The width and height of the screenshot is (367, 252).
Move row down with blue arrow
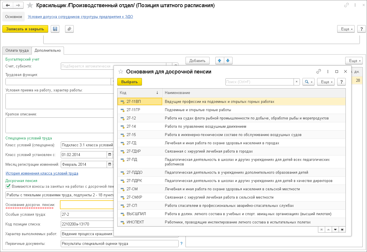pyautogui.click(x=228, y=61)
